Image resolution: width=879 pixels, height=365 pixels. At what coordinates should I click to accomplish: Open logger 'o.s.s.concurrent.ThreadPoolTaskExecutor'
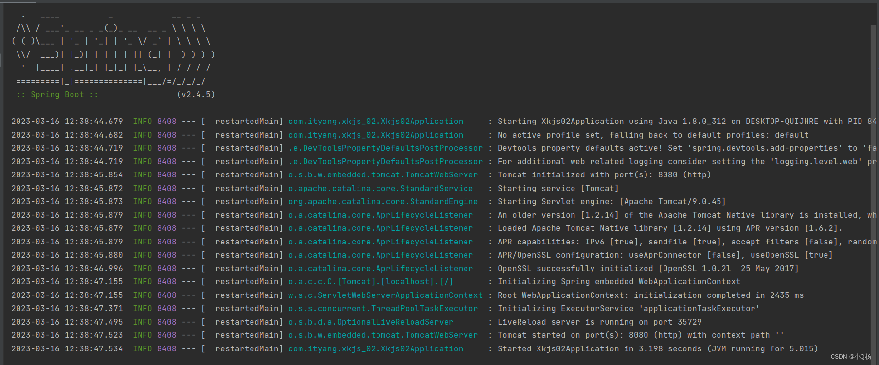pos(383,309)
